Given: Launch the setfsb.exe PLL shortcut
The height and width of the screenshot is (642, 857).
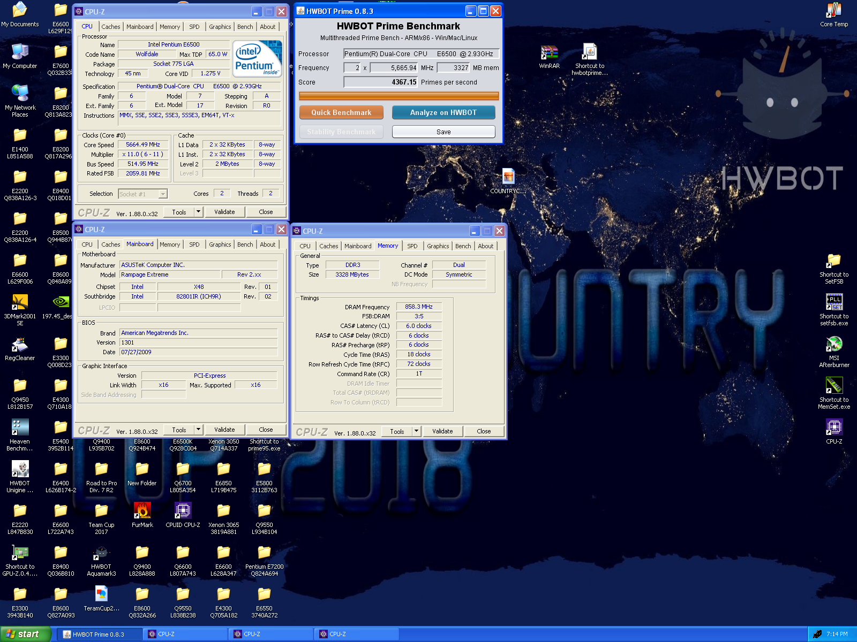Looking at the screenshot, I should coord(834,310).
